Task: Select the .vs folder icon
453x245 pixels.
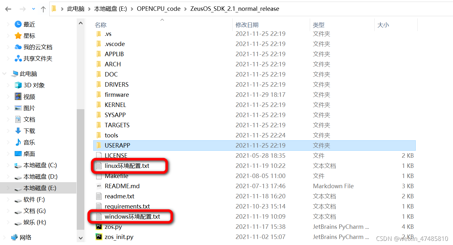Action: (99, 34)
